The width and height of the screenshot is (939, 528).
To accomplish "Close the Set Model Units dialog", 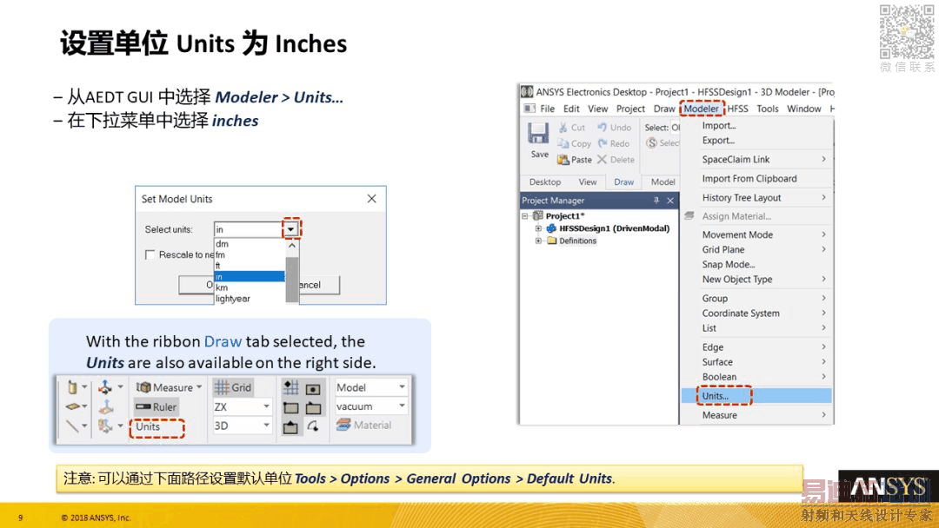I will coord(372,199).
